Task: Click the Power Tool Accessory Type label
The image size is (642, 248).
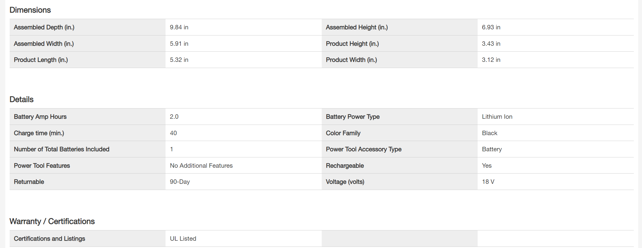Action: tap(364, 149)
